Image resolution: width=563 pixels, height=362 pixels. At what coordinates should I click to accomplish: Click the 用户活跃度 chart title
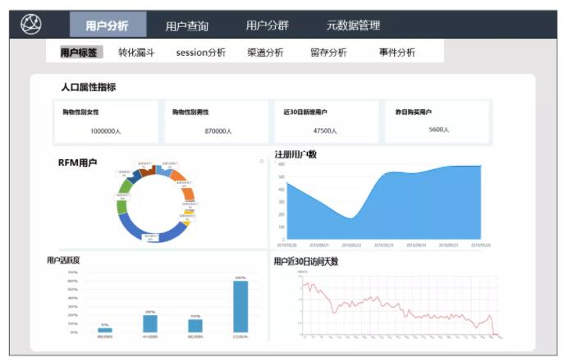click(x=63, y=260)
